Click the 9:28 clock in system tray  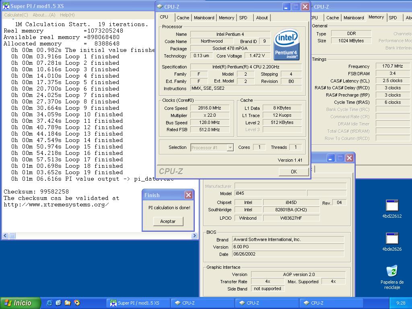(401, 303)
